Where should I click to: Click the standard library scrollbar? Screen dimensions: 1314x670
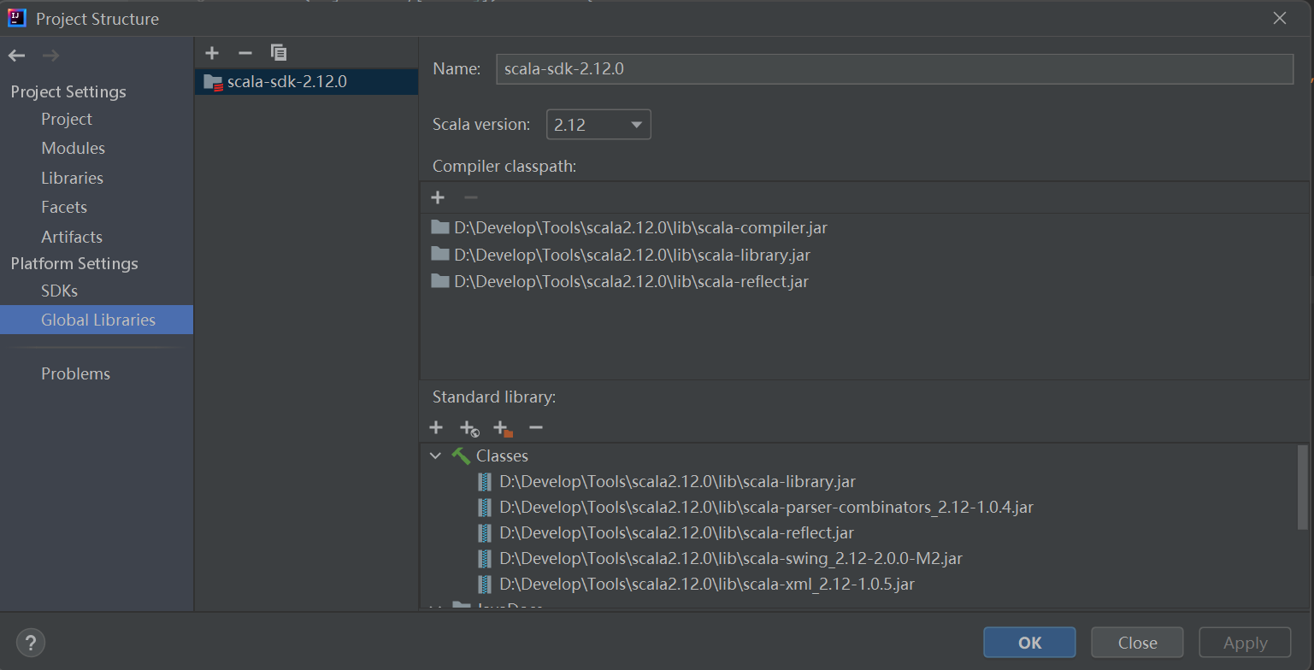[x=1303, y=485]
